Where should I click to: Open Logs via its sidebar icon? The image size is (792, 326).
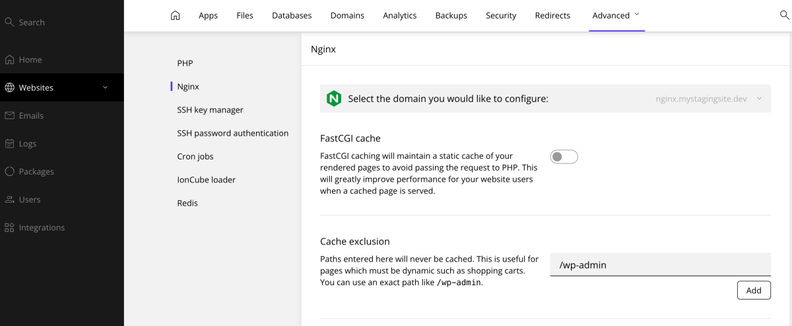pos(9,144)
